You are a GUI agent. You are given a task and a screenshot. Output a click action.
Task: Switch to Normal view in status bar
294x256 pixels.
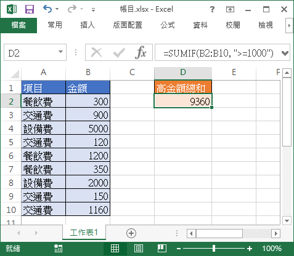pos(115,249)
